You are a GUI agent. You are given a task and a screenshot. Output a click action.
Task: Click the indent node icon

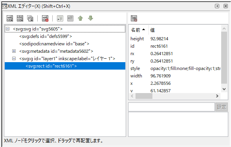point(70,18)
